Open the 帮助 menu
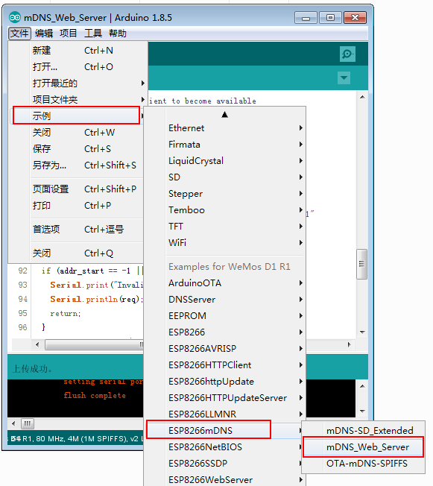 (x=118, y=33)
